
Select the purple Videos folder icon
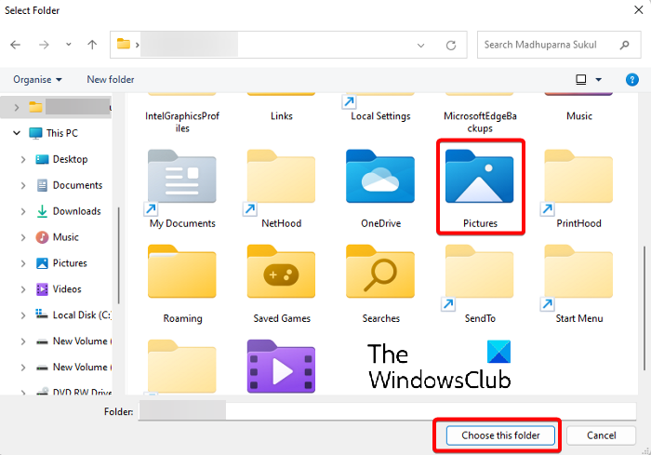[x=282, y=367]
